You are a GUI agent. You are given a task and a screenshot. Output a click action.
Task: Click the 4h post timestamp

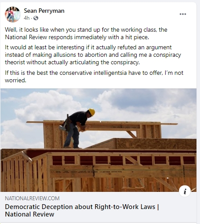coord(27,18)
